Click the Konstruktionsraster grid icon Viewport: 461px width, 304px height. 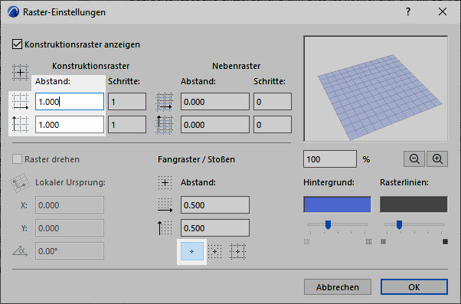click(x=20, y=72)
